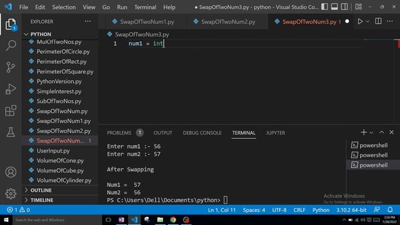This screenshot has height=225, width=400.
Task: Open the Testing flask view
Action: 11,132
